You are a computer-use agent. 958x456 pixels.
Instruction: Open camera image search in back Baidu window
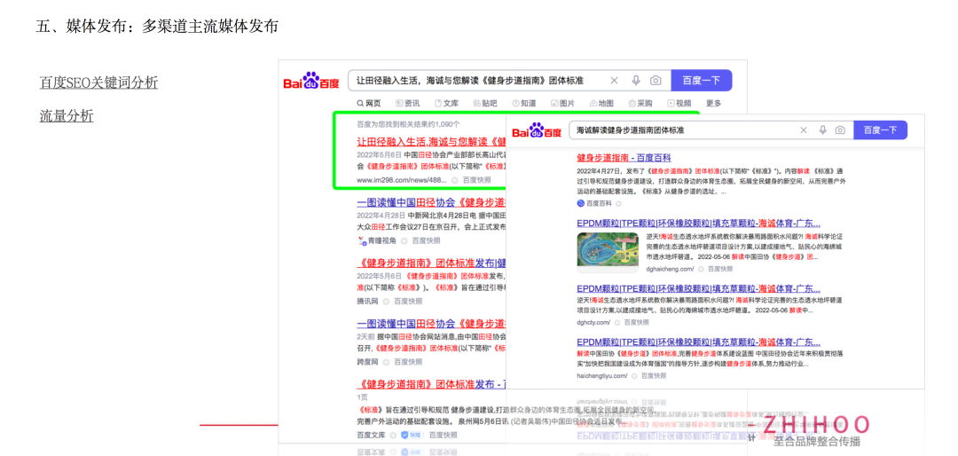pos(656,81)
